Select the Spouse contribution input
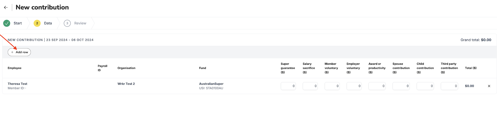The image size is (497, 113). [401, 86]
